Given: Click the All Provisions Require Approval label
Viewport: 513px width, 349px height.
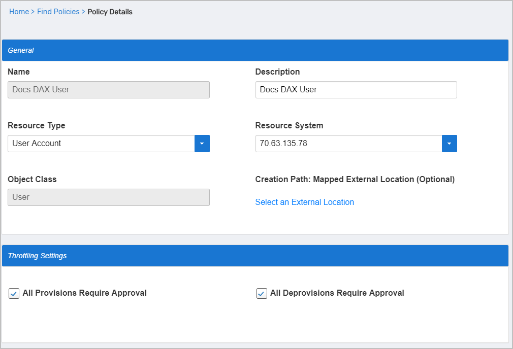Looking at the screenshot, I should point(84,293).
